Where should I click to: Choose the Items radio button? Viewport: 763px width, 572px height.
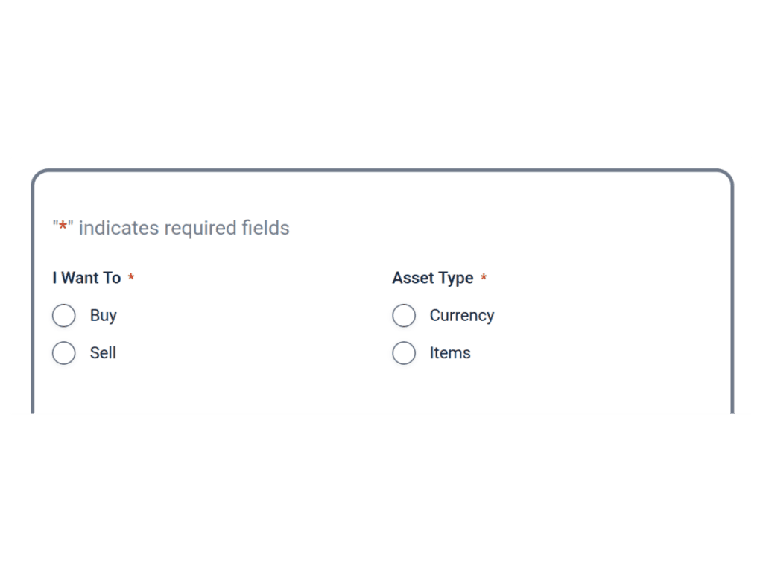pos(404,353)
